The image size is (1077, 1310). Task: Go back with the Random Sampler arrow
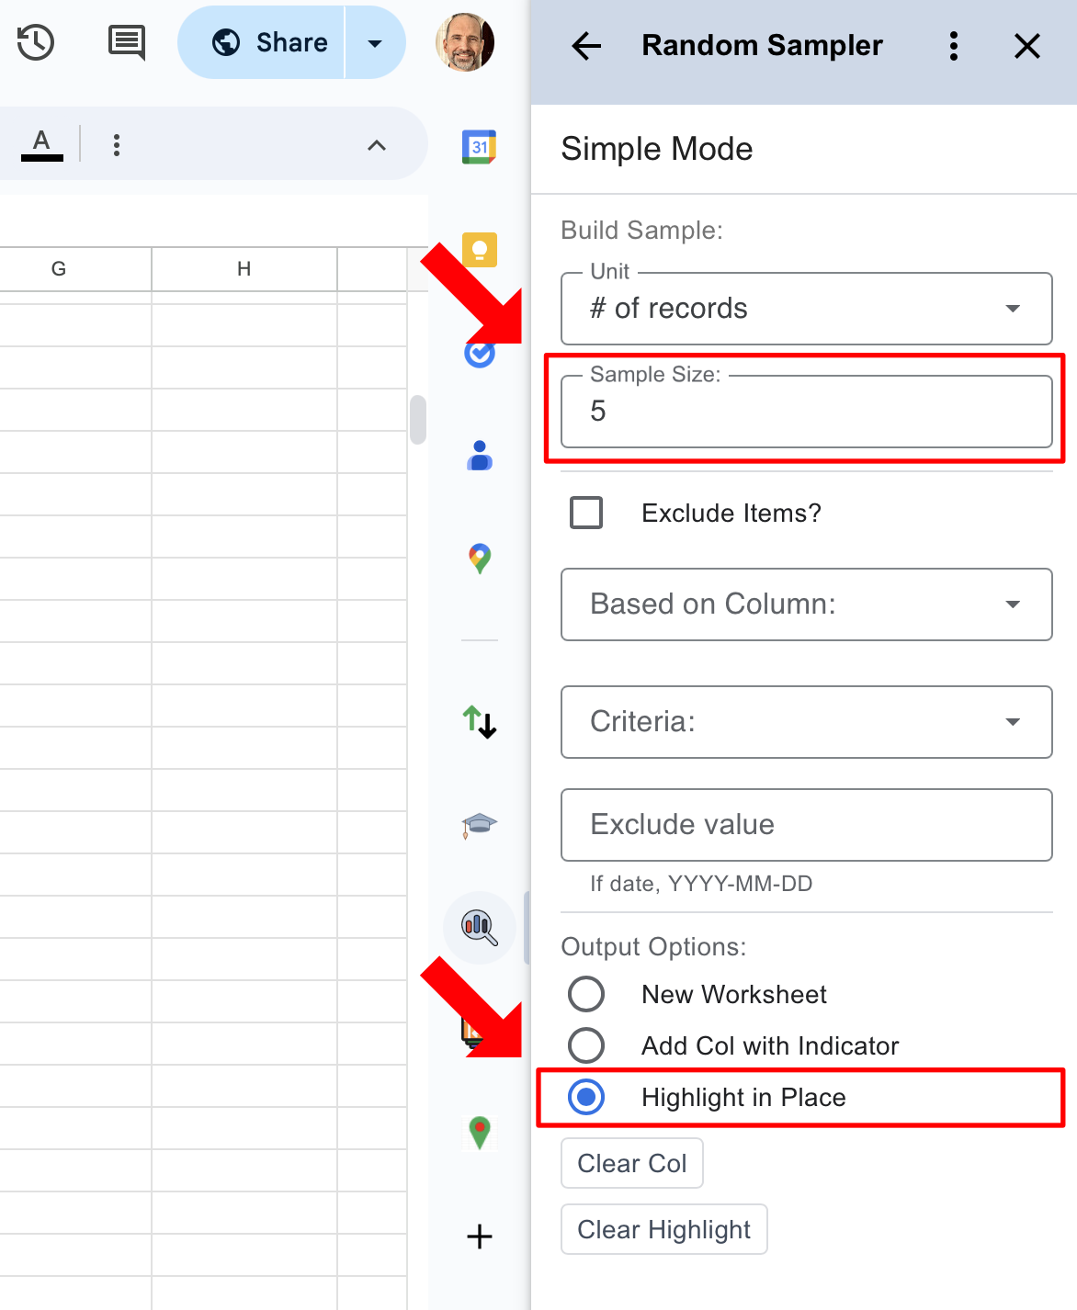pyautogui.click(x=585, y=46)
